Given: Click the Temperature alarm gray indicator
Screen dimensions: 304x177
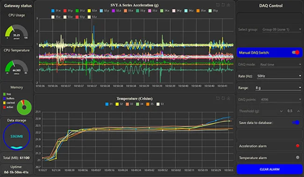Looking at the screenshot, I should tap(297, 157).
